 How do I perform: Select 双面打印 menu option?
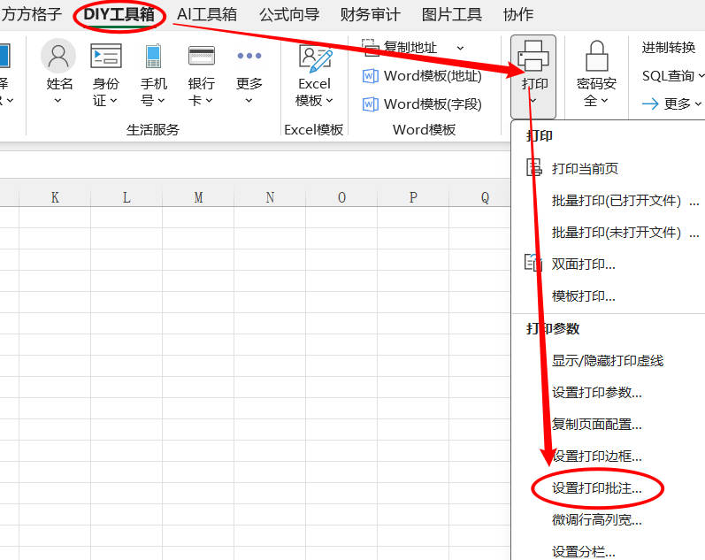[x=583, y=264]
